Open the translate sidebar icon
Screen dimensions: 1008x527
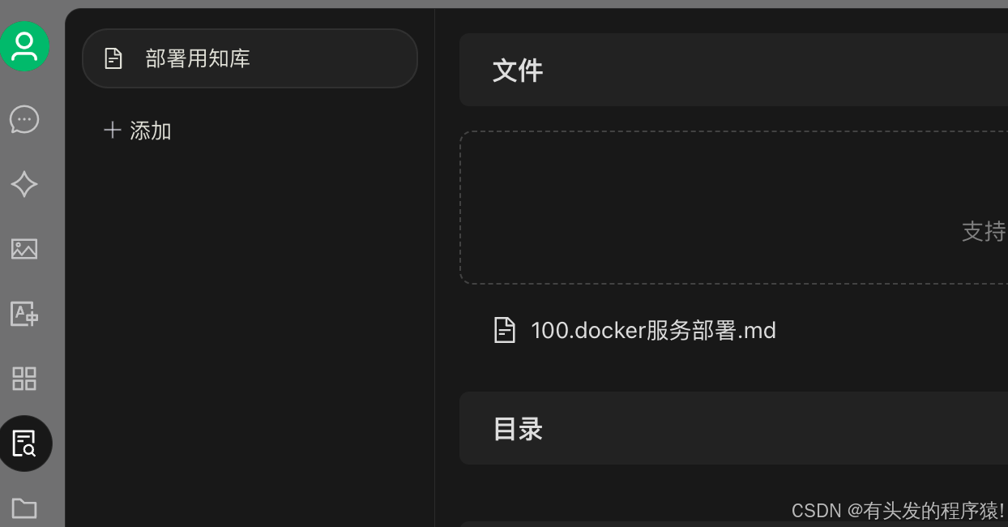coord(24,314)
